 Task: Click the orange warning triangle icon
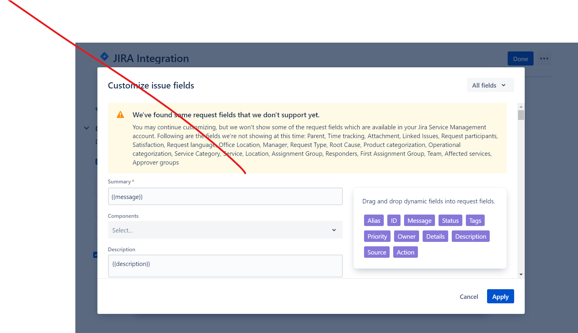click(x=120, y=115)
